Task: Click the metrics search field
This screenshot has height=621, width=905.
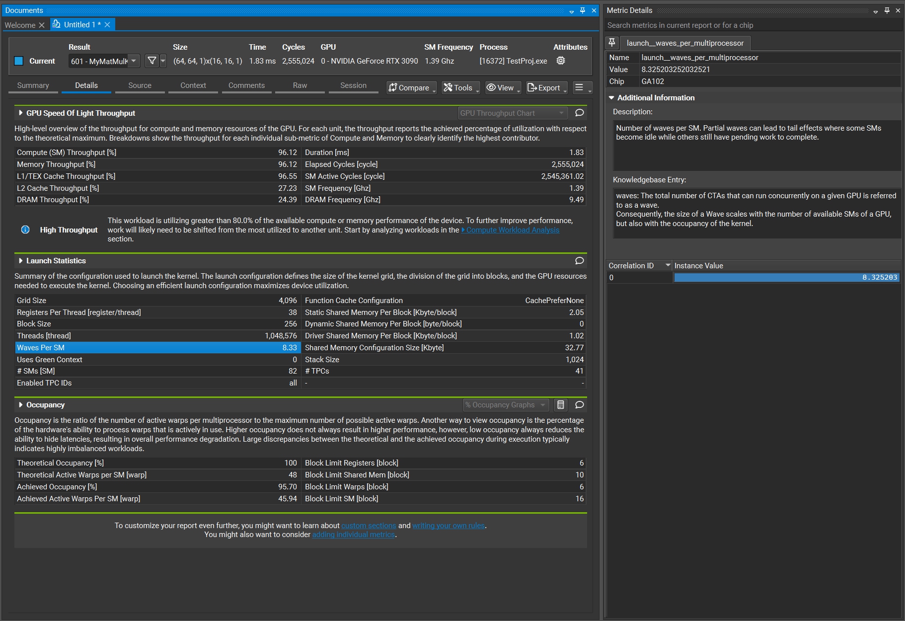Action: pyautogui.click(x=753, y=25)
